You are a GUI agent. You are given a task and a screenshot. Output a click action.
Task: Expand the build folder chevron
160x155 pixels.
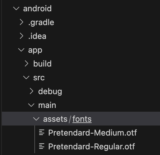(x=27, y=64)
